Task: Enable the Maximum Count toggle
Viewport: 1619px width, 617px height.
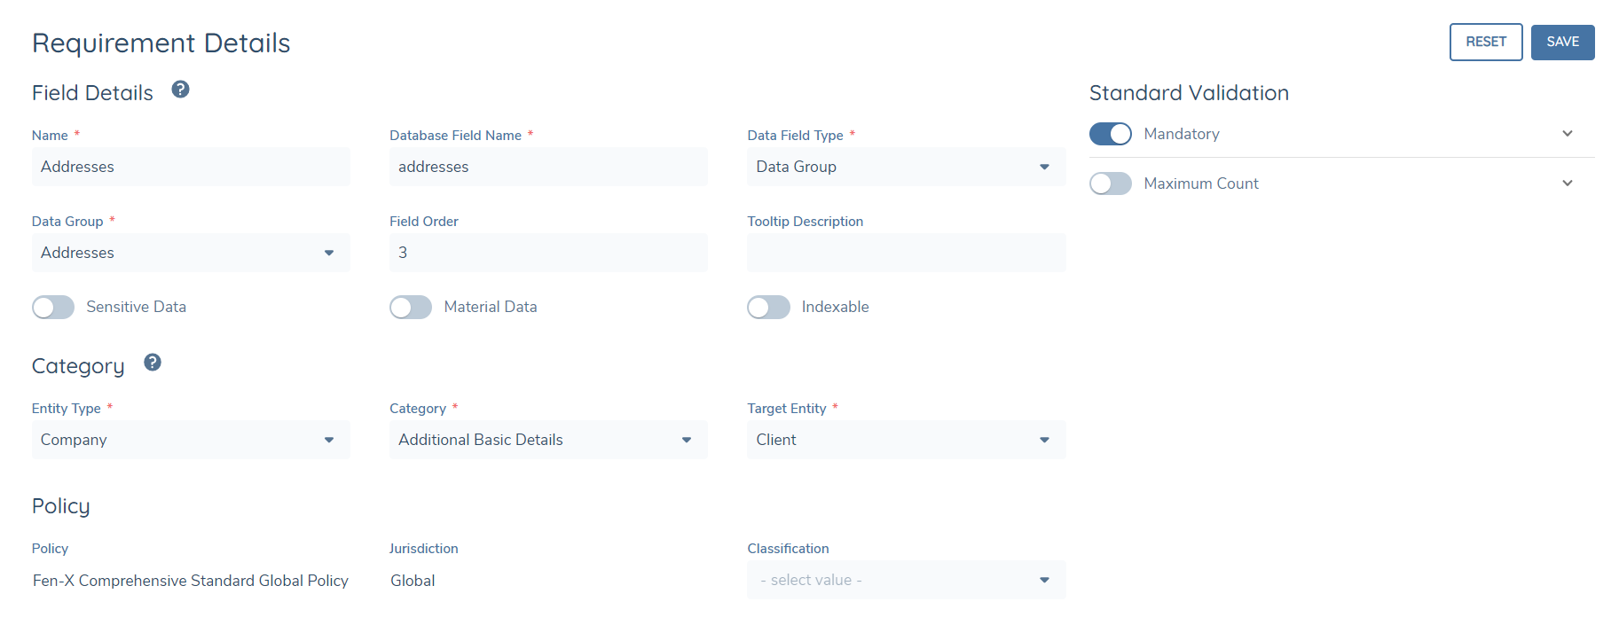Action: click(x=1110, y=184)
